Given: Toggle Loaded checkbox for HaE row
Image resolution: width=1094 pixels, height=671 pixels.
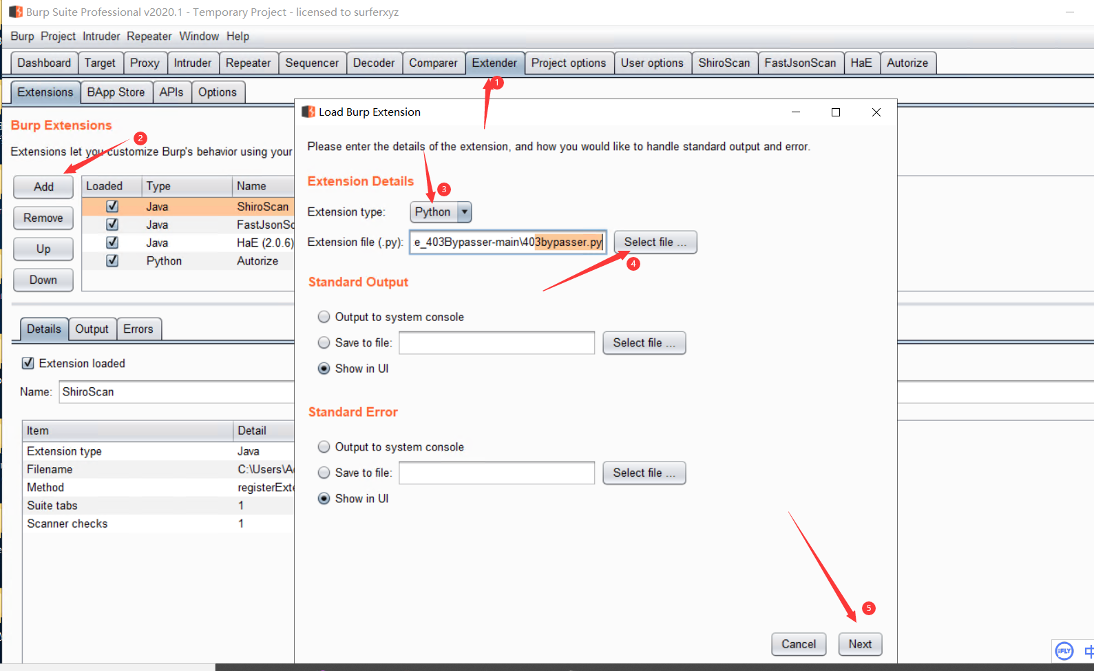Looking at the screenshot, I should coord(112,242).
